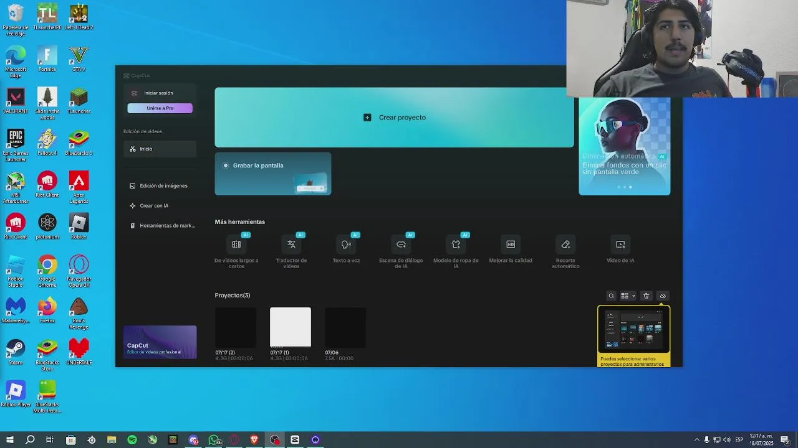This screenshot has height=448, width=798.
Task: Open project thumbnail '07/17 (1)'
Action: pyautogui.click(x=291, y=327)
